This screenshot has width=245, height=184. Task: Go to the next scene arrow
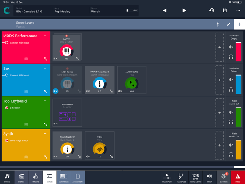click(x=184, y=11)
